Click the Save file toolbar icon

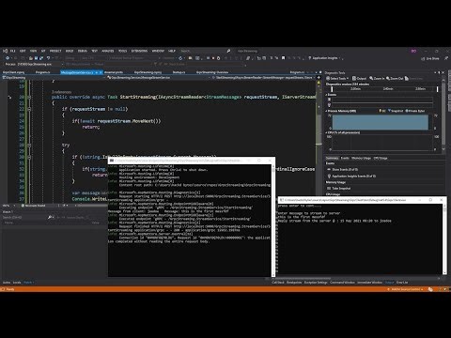coord(37,58)
